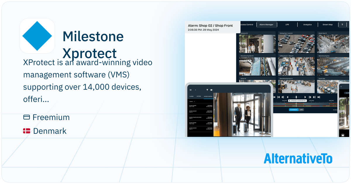
Task: Open the Alarm Manager tab
Action: click(266, 25)
